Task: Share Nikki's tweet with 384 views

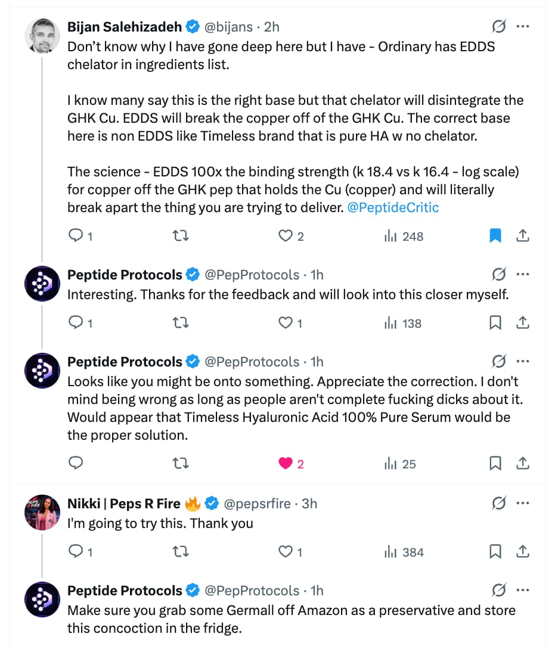Action: (523, 551)
